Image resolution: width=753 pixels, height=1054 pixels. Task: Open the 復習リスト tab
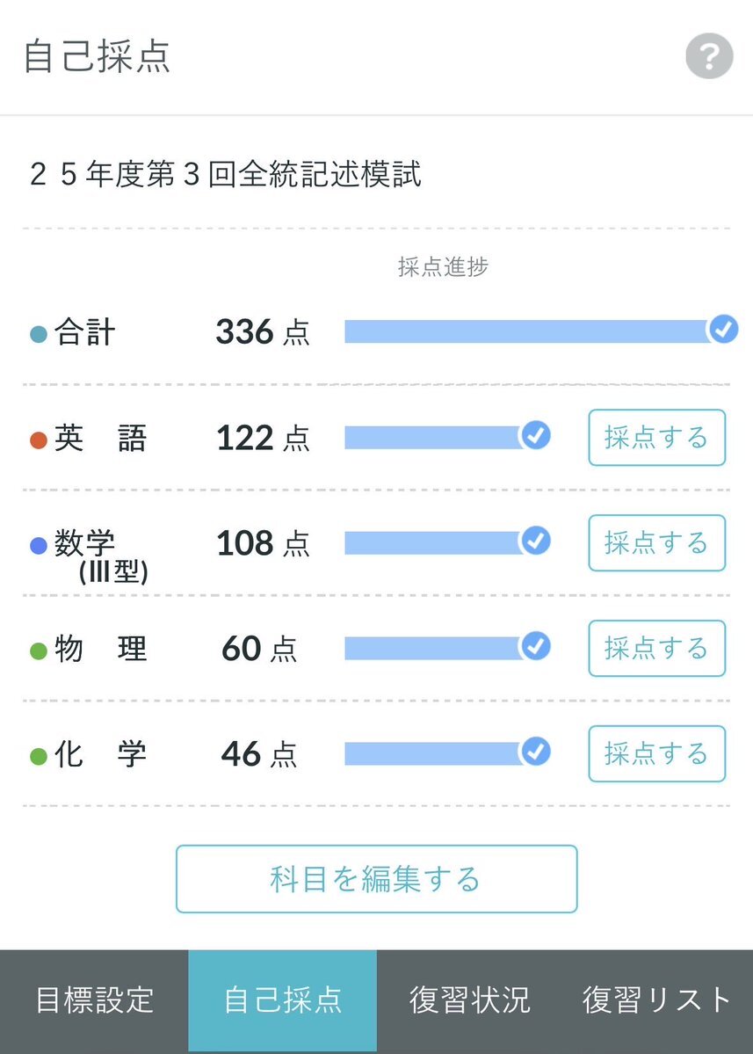click(657, 1000)
